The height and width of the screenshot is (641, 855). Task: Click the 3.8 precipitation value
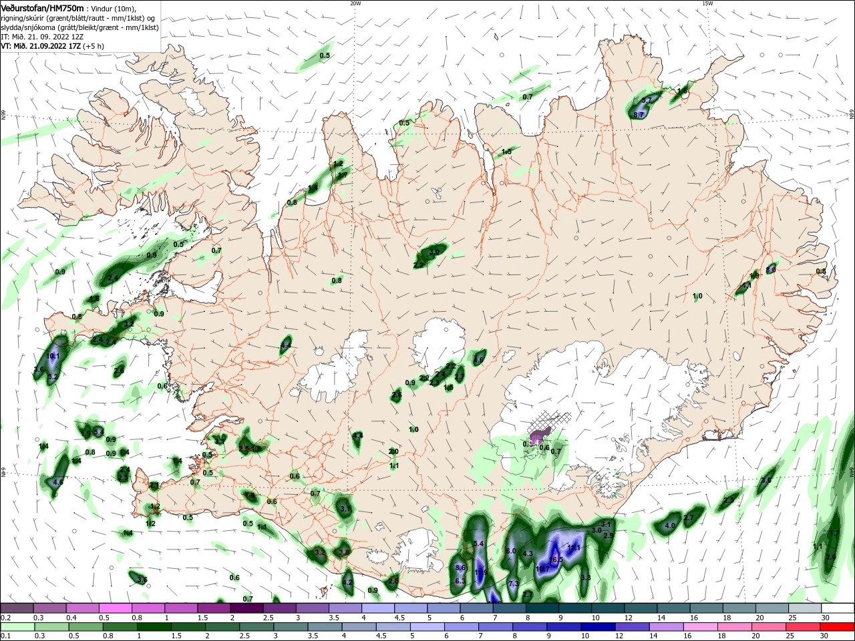click(x=344, y=552)
